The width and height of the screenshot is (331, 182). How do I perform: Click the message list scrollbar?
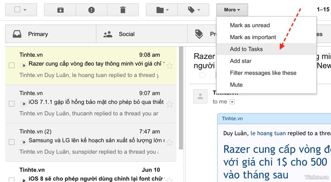[x=181, y=98]
